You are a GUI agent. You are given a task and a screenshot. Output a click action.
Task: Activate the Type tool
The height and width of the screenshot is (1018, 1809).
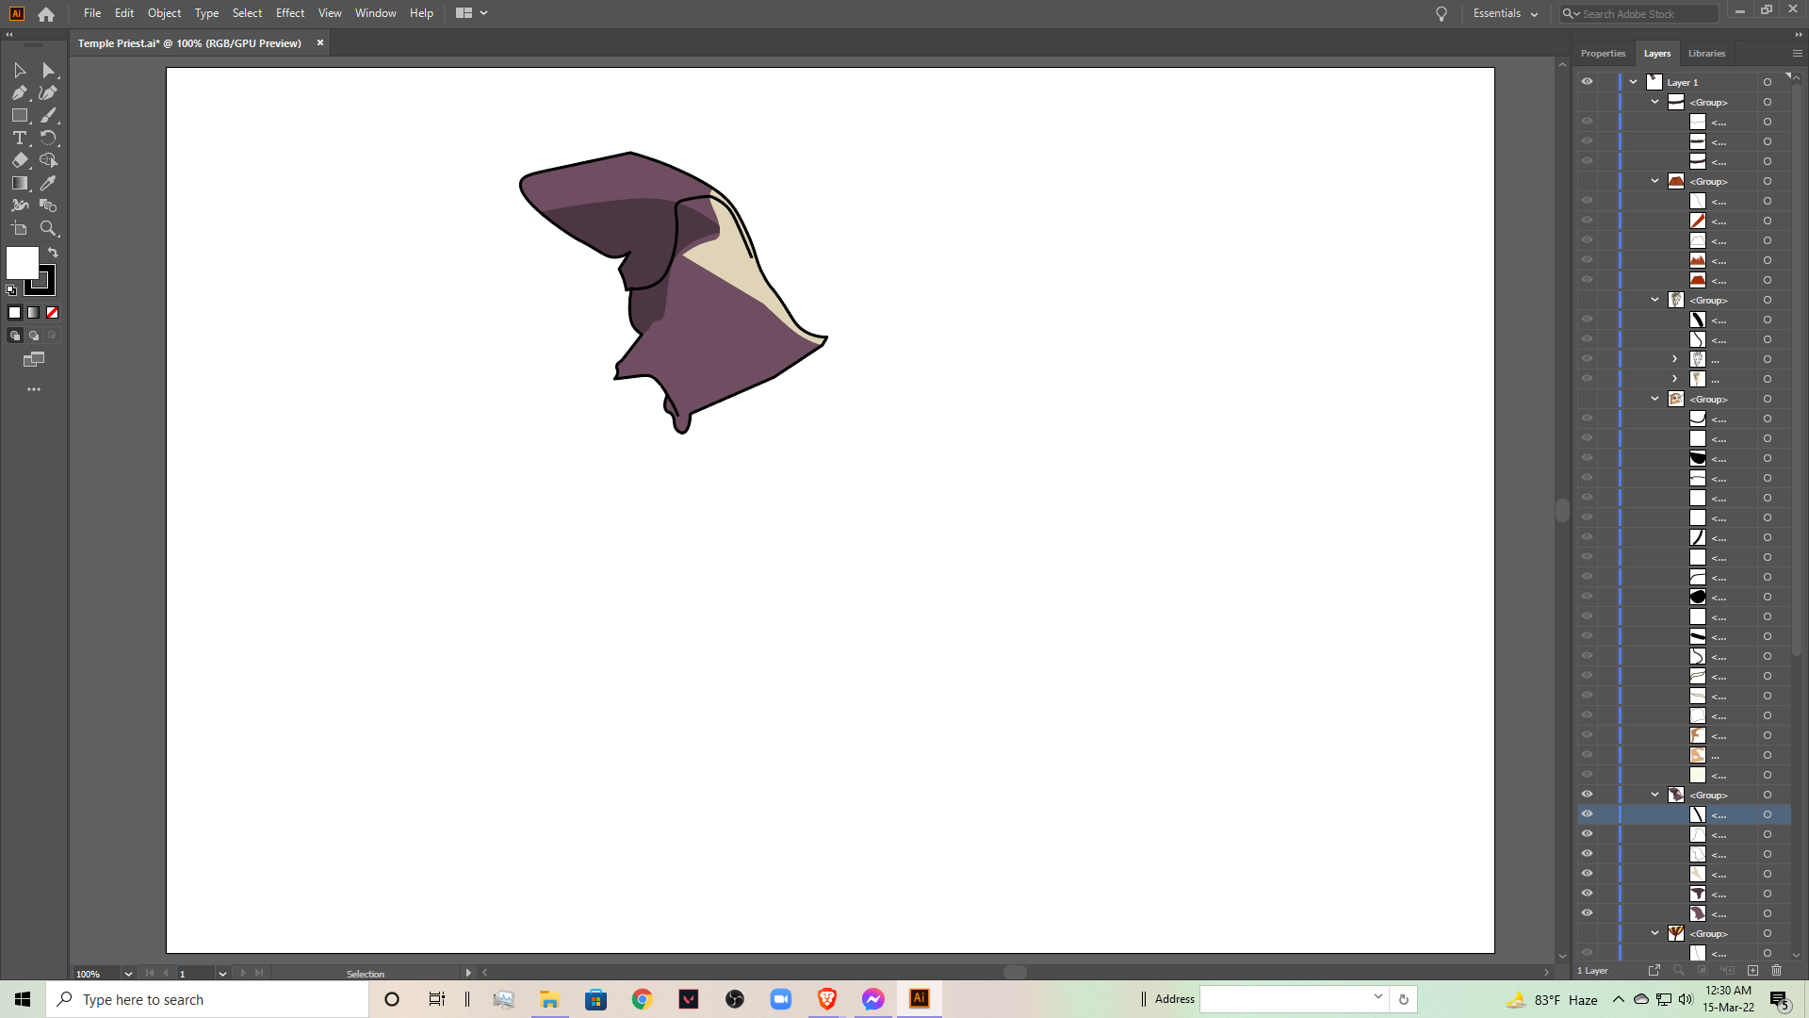(x=19, y=139)
